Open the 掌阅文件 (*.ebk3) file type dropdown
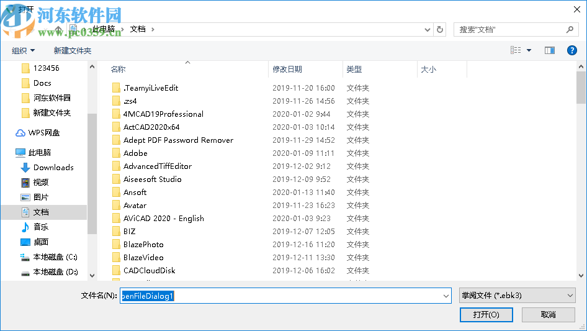This screenshot has height=331, width=587. [517, 296]
